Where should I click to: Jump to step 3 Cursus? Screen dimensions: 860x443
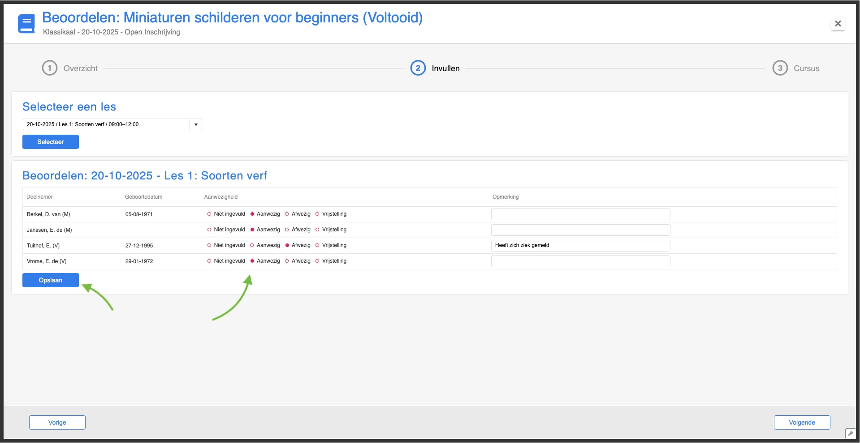[796, 68]
